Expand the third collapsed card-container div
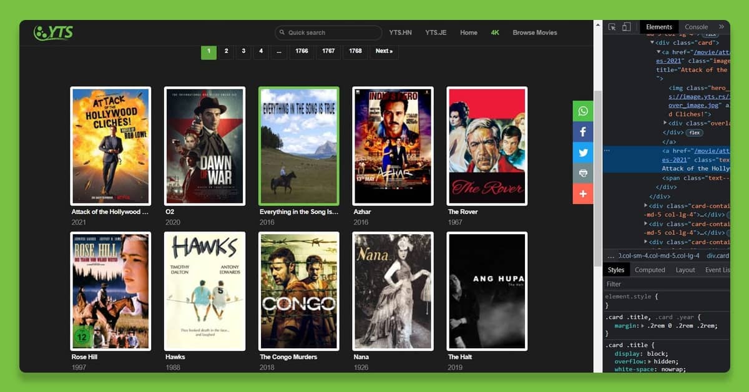This screenshot has width=749, height=392. (646, 242)
